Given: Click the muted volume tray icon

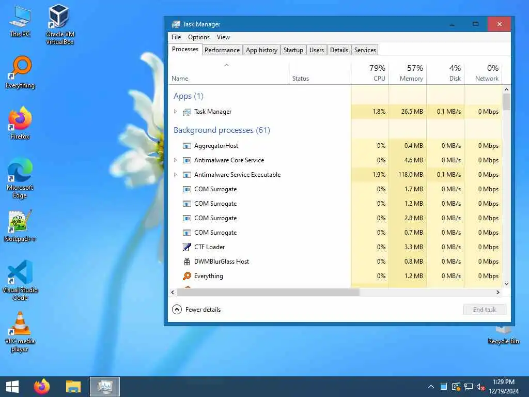Looking at the screenshot, I should 480,387.
